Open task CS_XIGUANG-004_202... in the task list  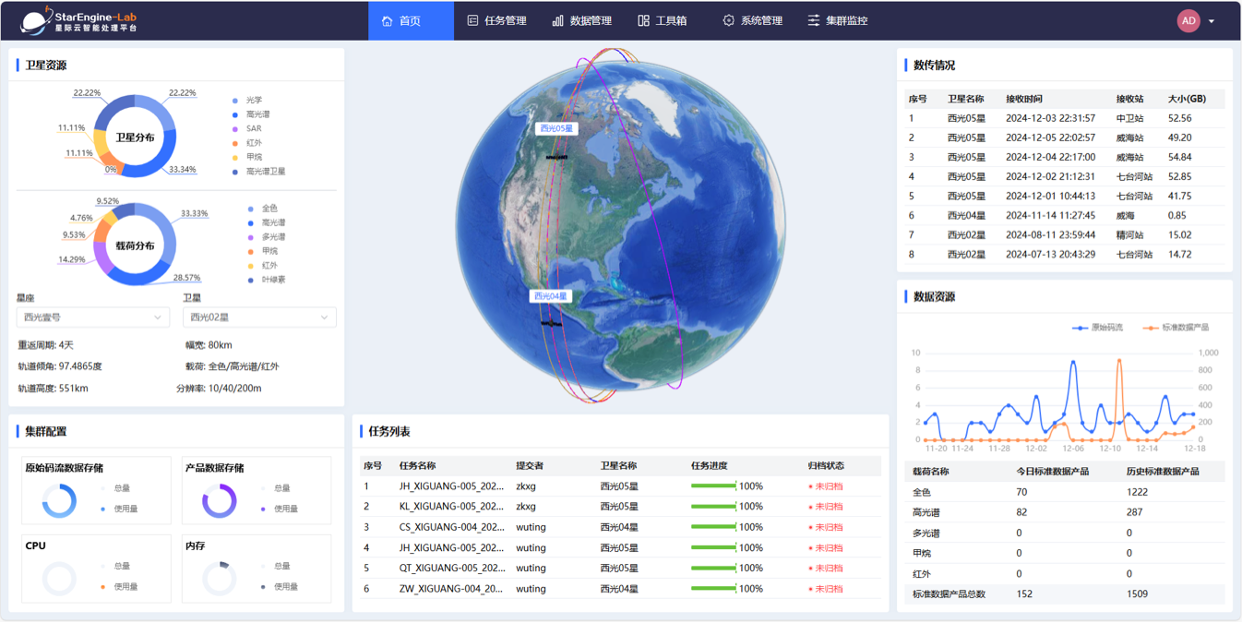click(452, 527)
